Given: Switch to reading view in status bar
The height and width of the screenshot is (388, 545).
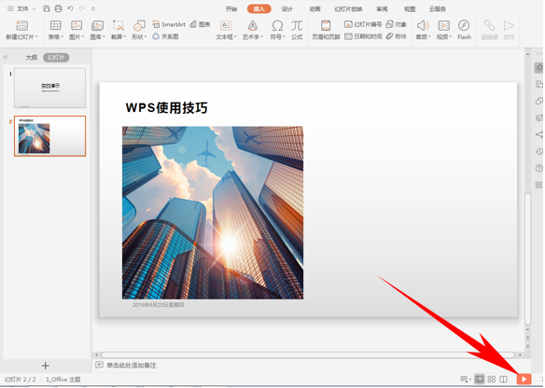Looking at the screenshot, I should point(503,379).
